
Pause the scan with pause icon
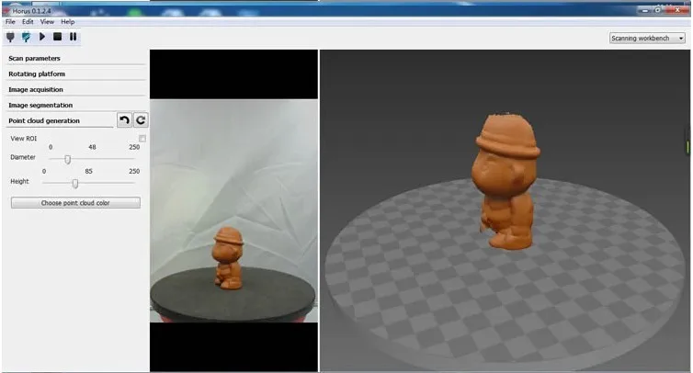point(73,37)
